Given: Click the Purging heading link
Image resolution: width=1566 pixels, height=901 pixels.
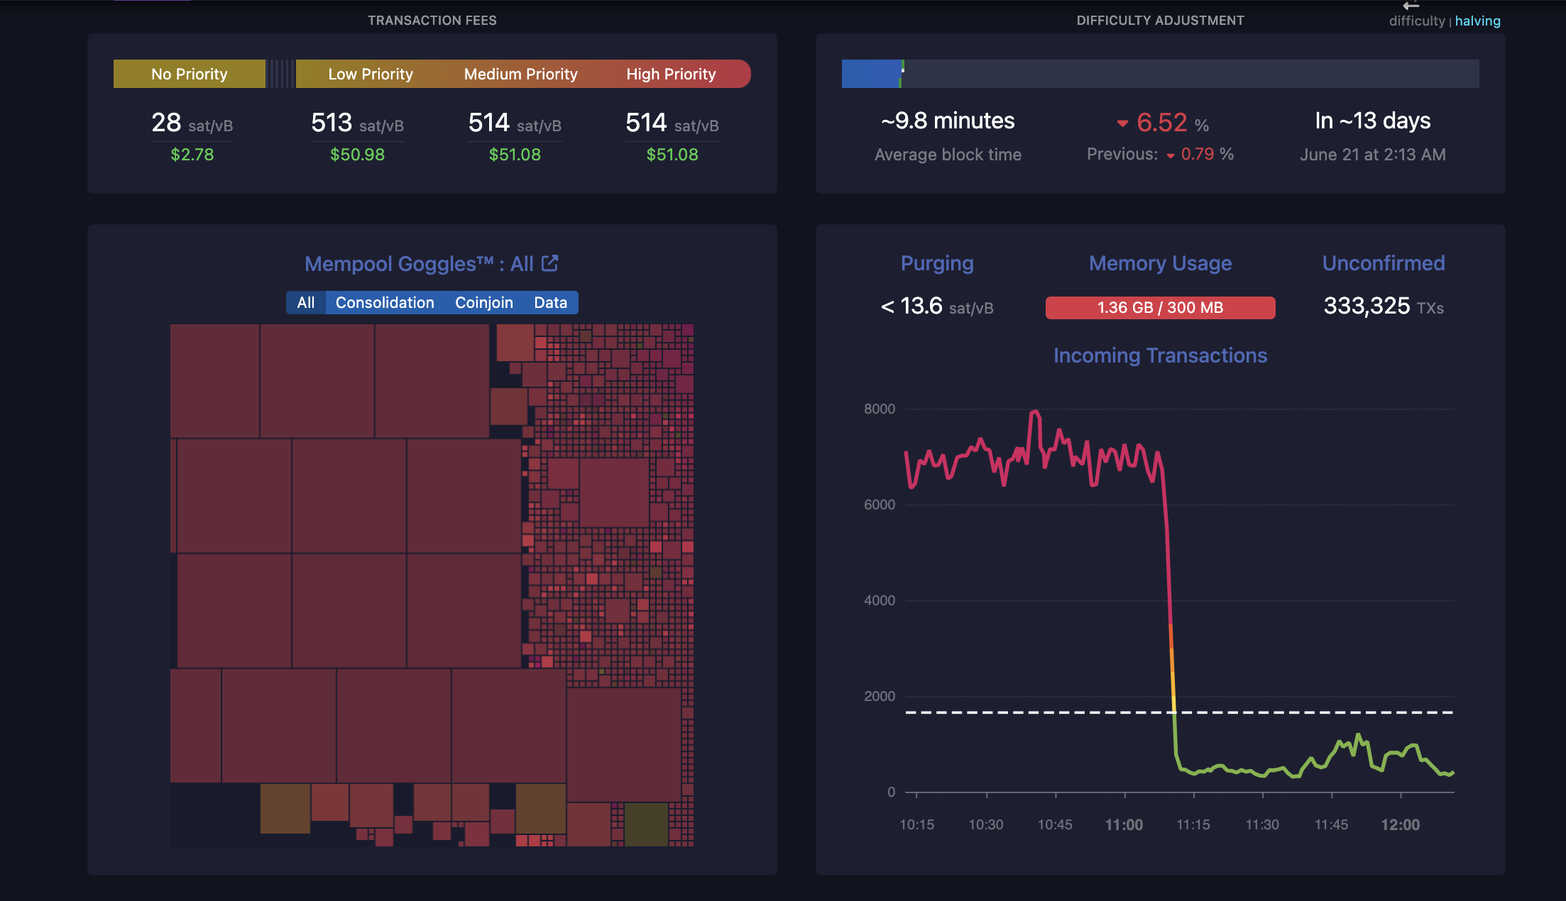Looking at the screenshot, I should [x=936, y=263].
